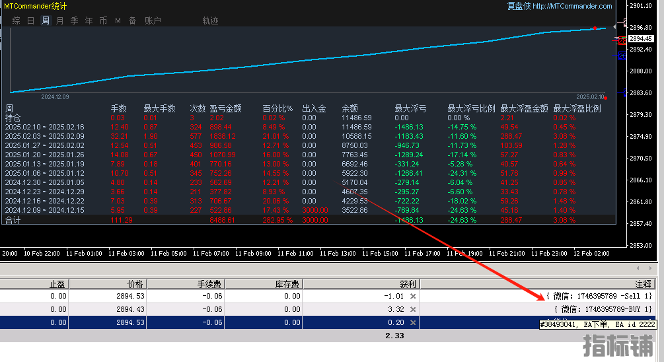The height and width of the screenshot is (362, 664).
Task: Click the total profit value 8488.61
Action: 222,220
